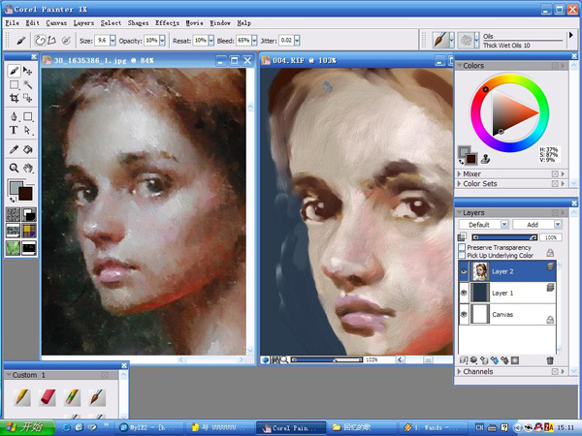Screen dimensions: 582x436
Task: Open the Bleed value dropdown
Action: point(254,41)
